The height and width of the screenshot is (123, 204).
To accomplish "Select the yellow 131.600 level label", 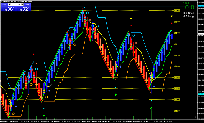I will click(x=177, y=66).
